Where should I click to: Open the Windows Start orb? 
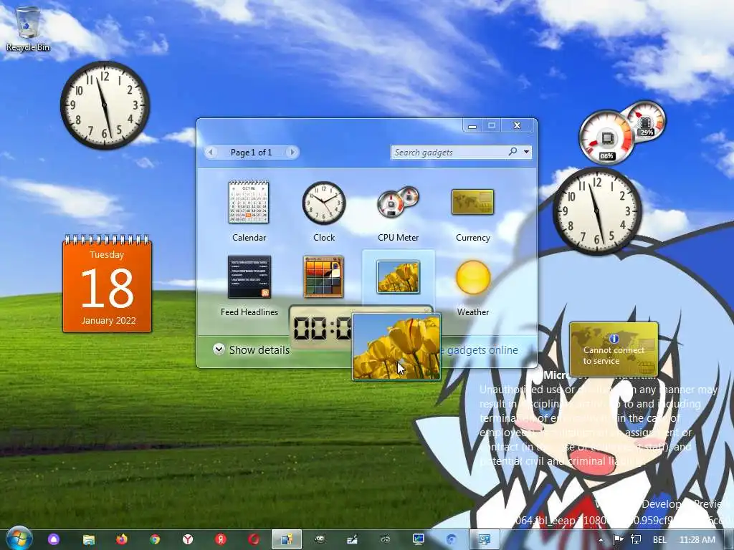pos(19,539)
